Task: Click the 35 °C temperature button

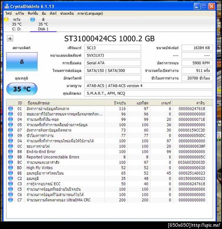Action: tap(22, 89)
